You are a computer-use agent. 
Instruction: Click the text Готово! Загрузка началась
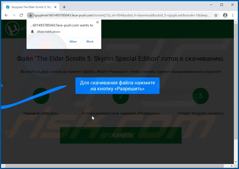(x=201, y=113)
